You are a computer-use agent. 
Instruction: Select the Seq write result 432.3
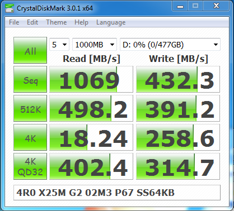point(178,79)
